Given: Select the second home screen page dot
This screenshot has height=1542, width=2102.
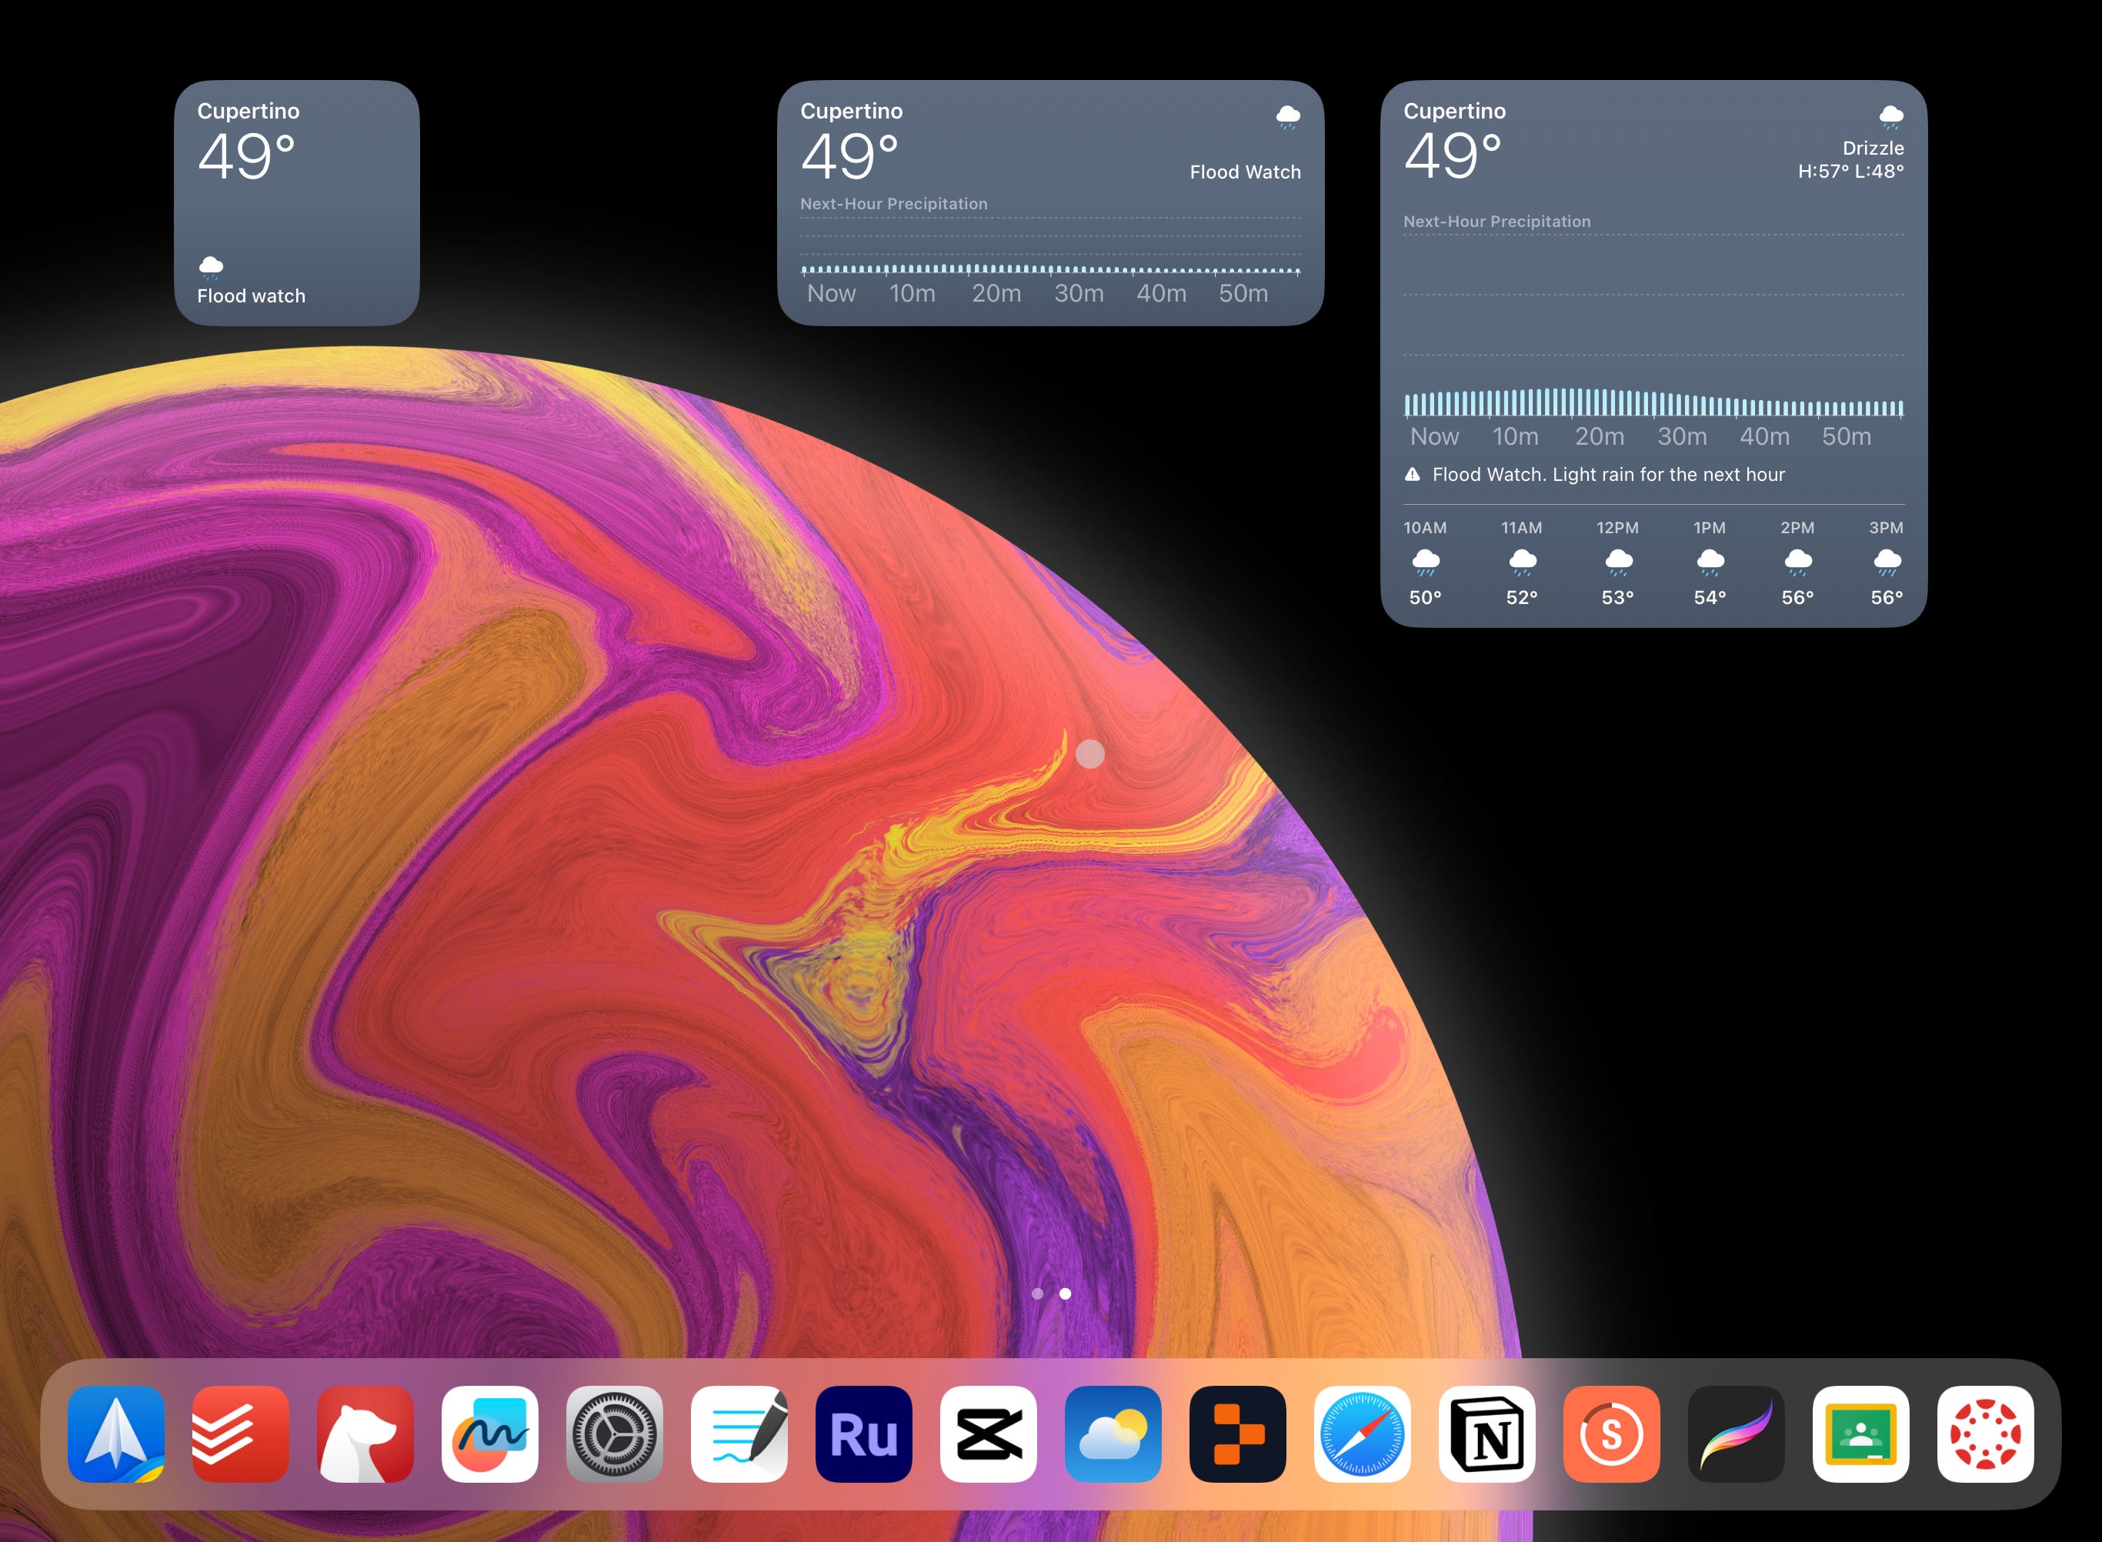Looking at the screenshot, I should [1065, 1293].
